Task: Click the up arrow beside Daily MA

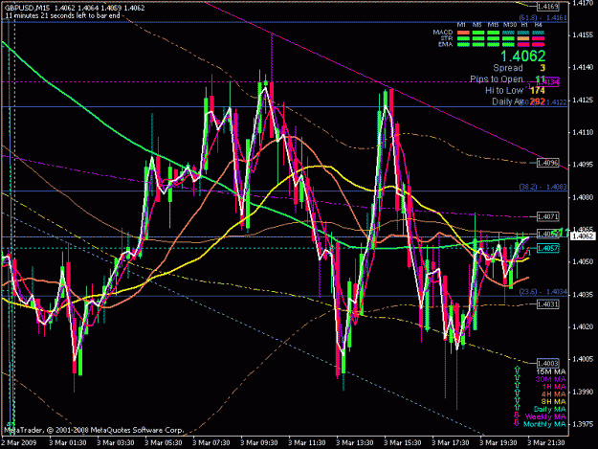Action: 517,407
